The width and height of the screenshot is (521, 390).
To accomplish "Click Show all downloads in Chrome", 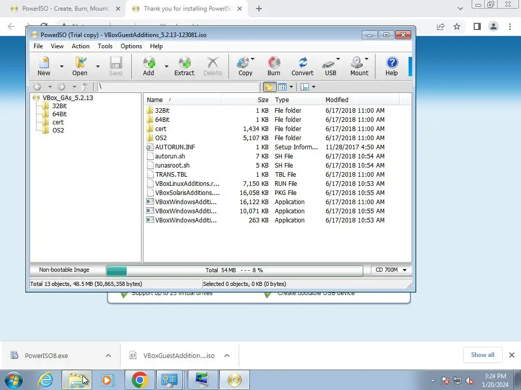I will tap(482, 355).
